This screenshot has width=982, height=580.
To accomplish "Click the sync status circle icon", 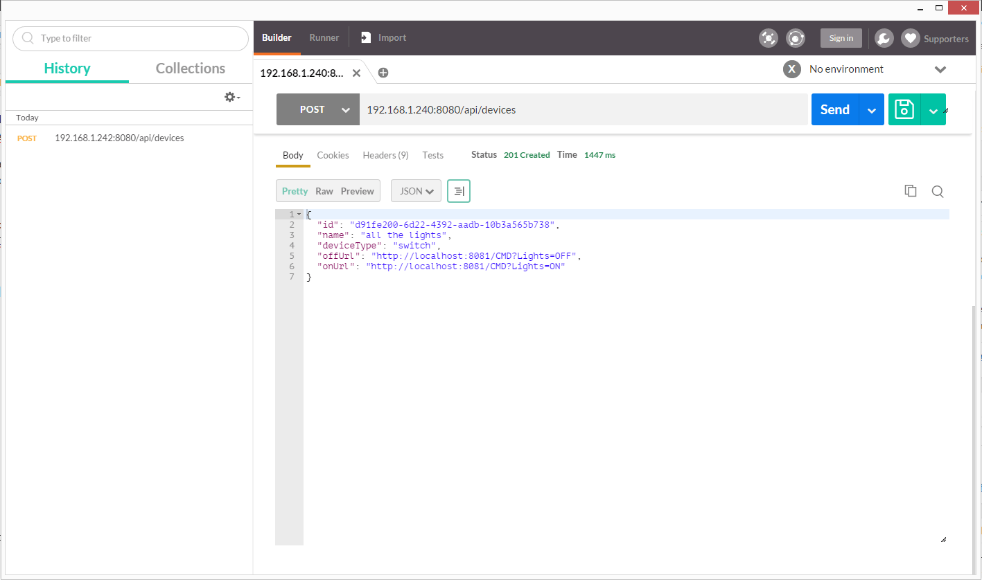I will click(x=796, y=38).
